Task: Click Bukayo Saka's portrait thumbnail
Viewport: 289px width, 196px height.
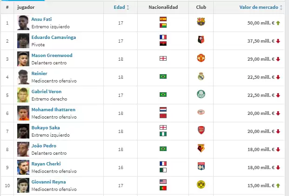Action: tap(23, 131)
